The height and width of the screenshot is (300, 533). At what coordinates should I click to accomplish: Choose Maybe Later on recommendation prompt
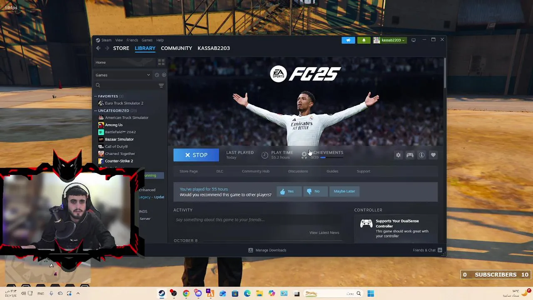coord(344,191)
